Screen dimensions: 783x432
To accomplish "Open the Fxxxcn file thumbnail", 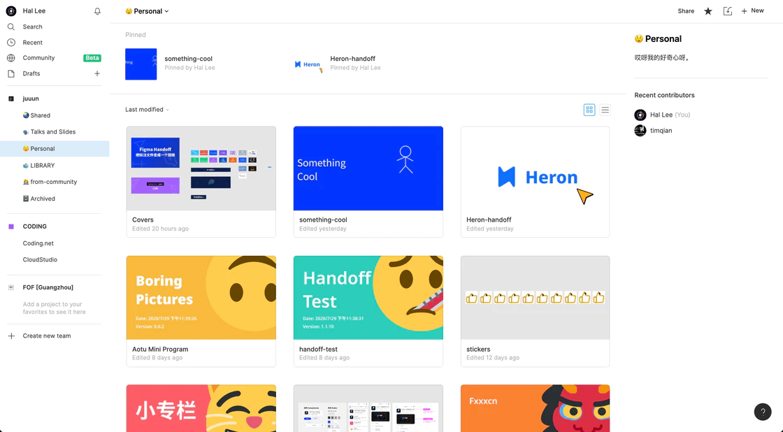I will [x=535, y=408].
